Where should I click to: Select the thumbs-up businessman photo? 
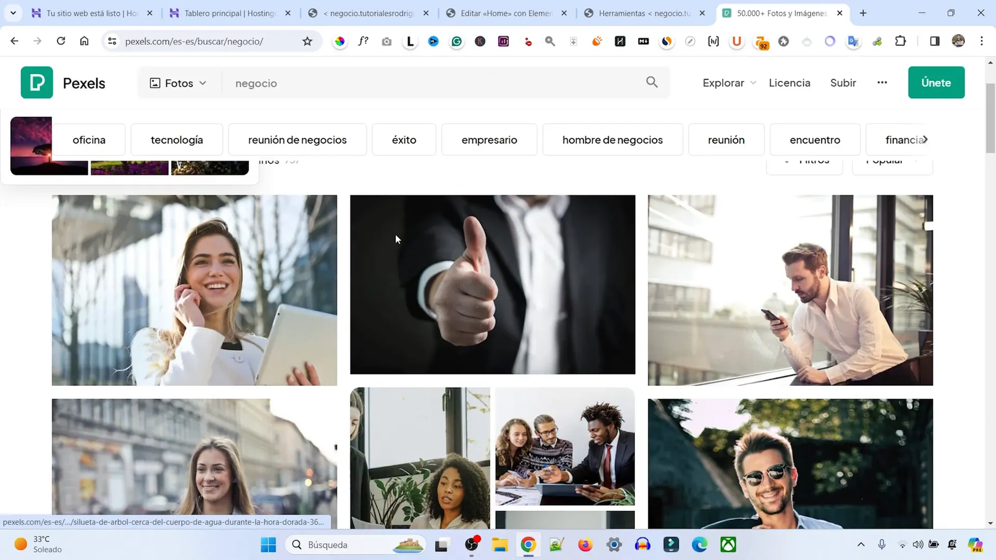pyautogui.click(x=492, y=284)
